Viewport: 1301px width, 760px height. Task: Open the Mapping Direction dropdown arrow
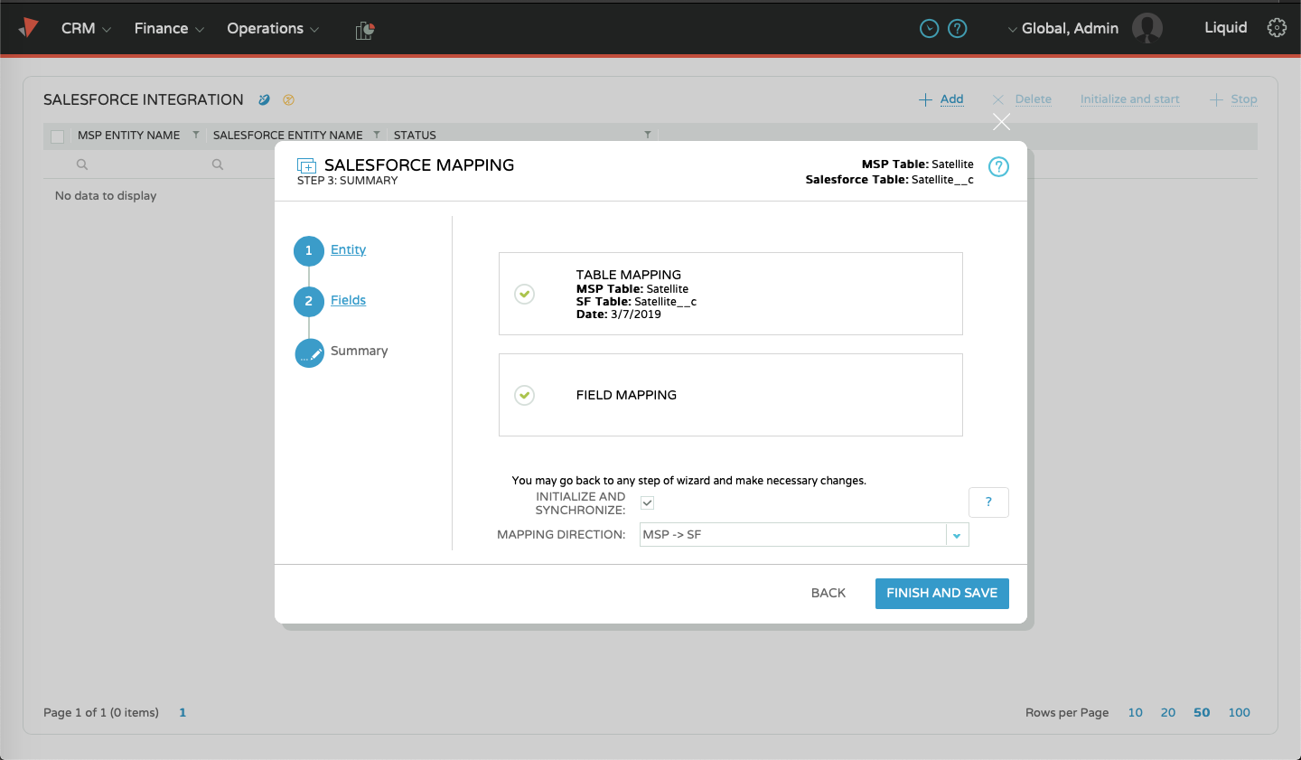(x=957, y=535)
